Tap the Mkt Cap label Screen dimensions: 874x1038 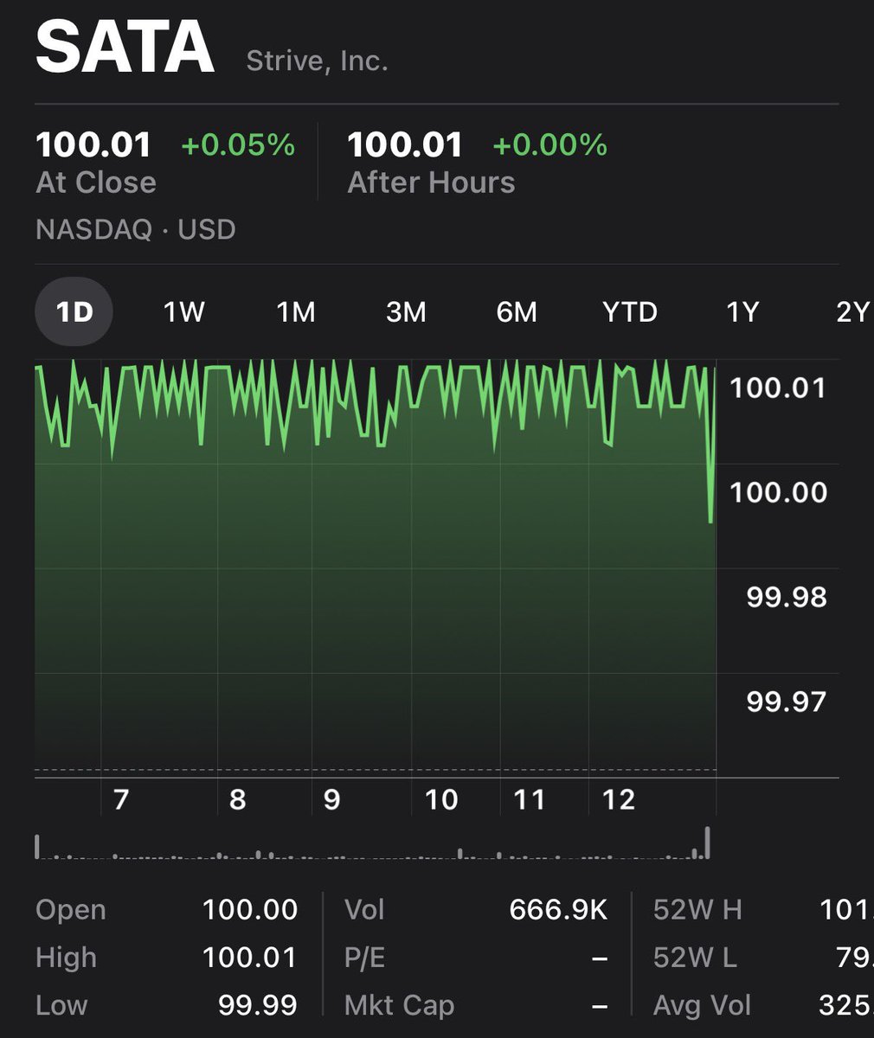pyautogui.click(x=399, y=1005)
